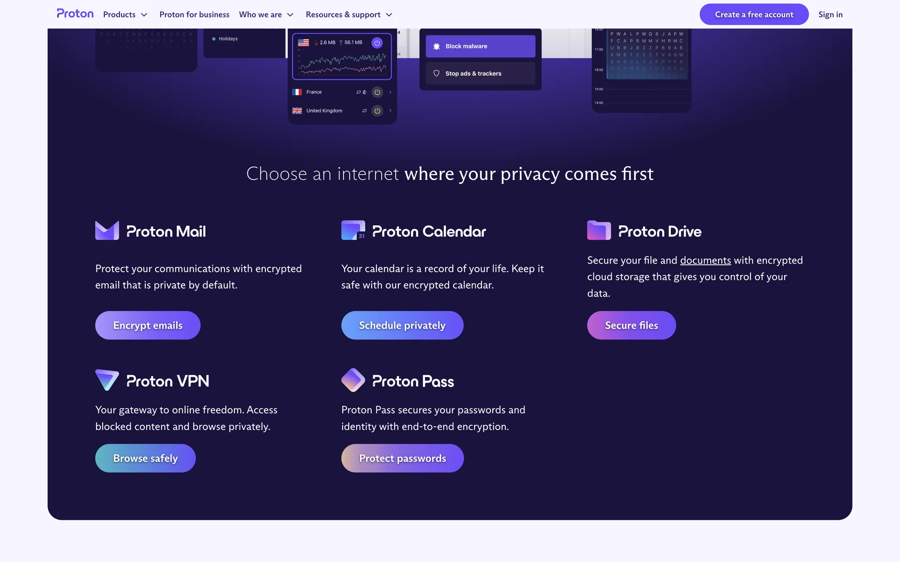Toggle the United States VPN power button
Image resolution: width=900 pixels, height=562 pixels.
point(377,43)
